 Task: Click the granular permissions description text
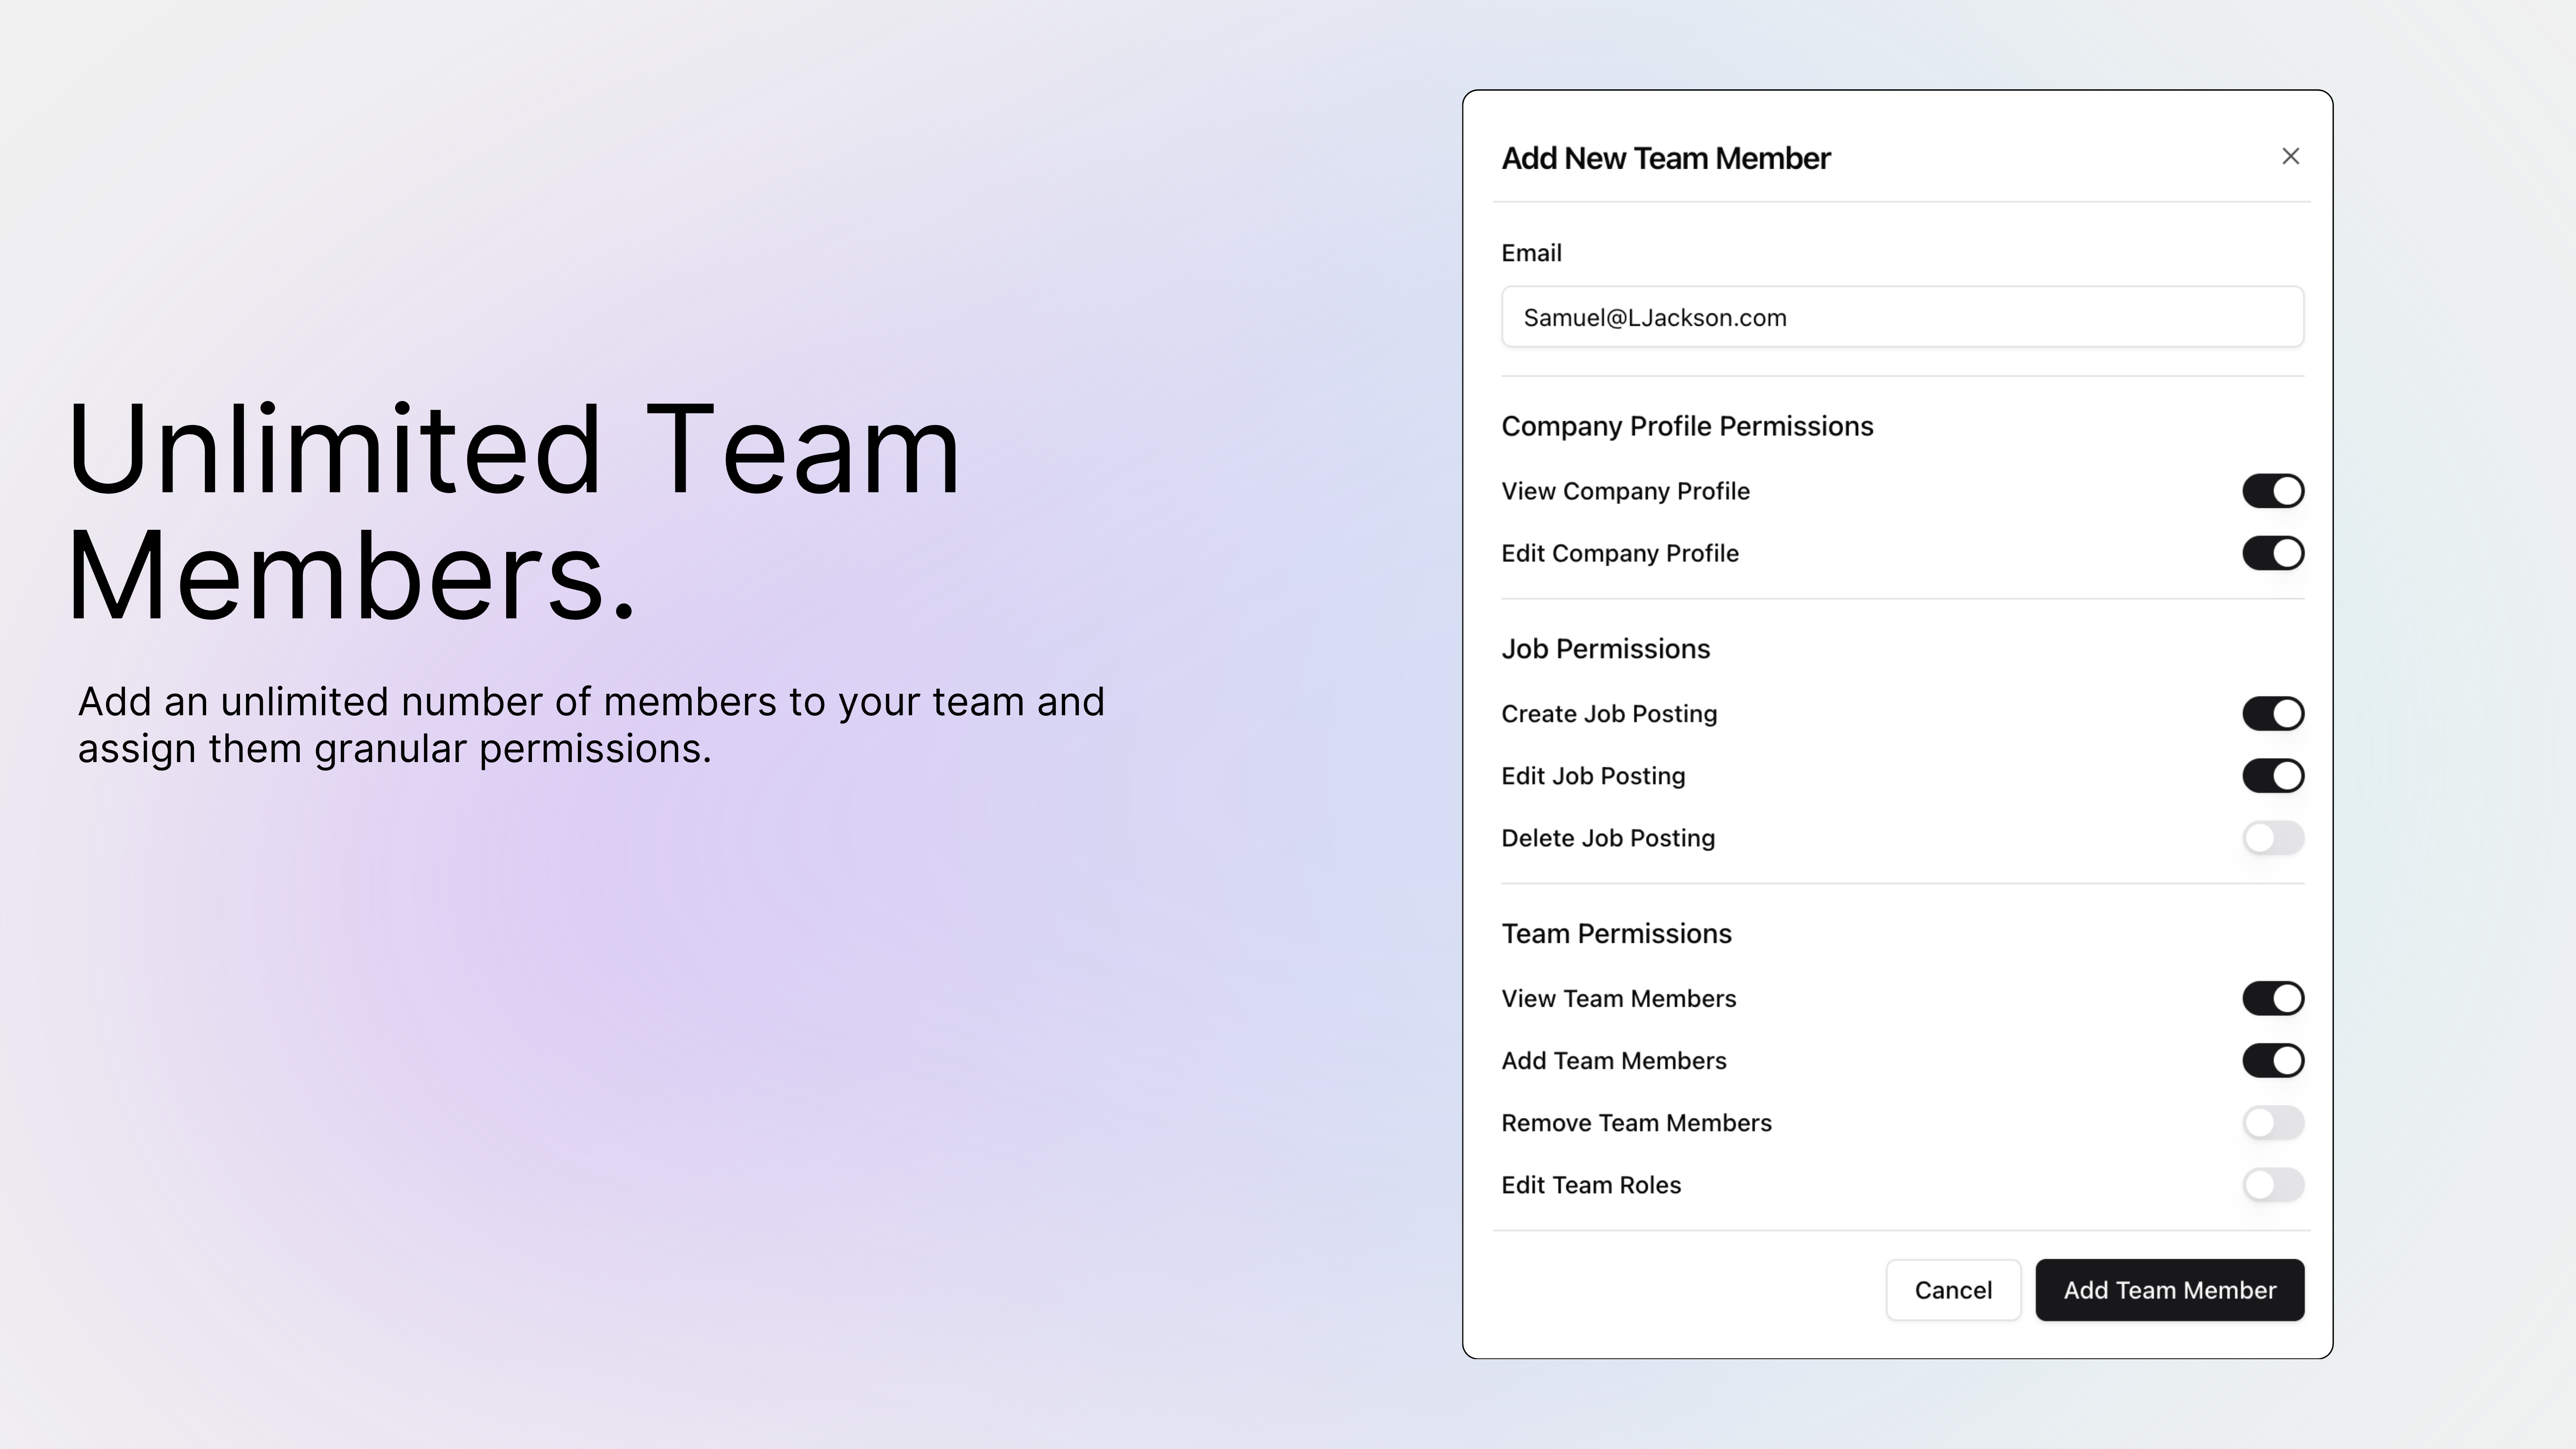coord(591,725)
